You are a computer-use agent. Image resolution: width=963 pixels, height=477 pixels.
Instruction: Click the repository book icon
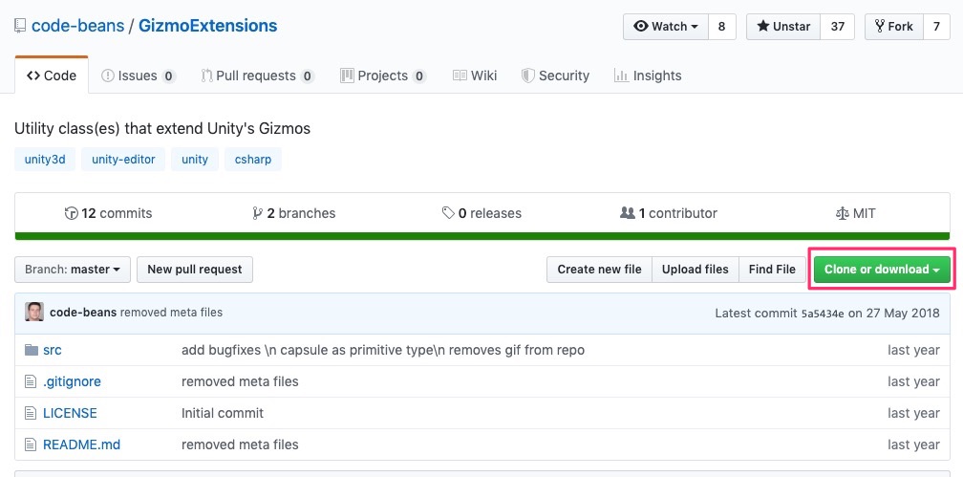point(20,27)
